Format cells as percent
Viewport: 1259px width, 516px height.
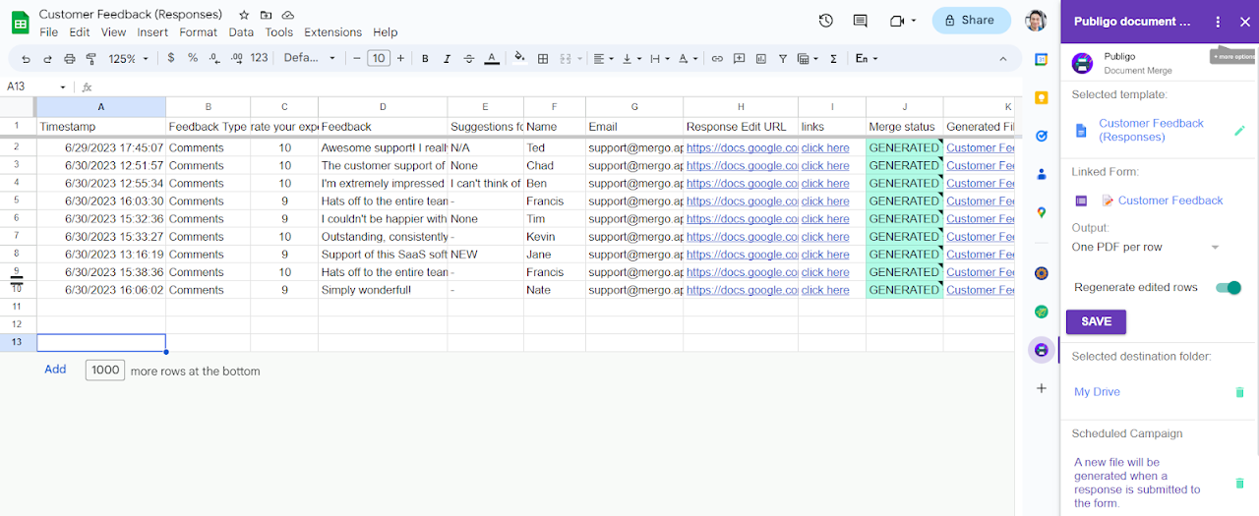point(193,58)
